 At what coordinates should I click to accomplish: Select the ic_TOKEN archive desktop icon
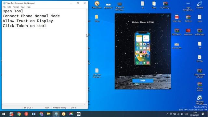tap(165, 5)
